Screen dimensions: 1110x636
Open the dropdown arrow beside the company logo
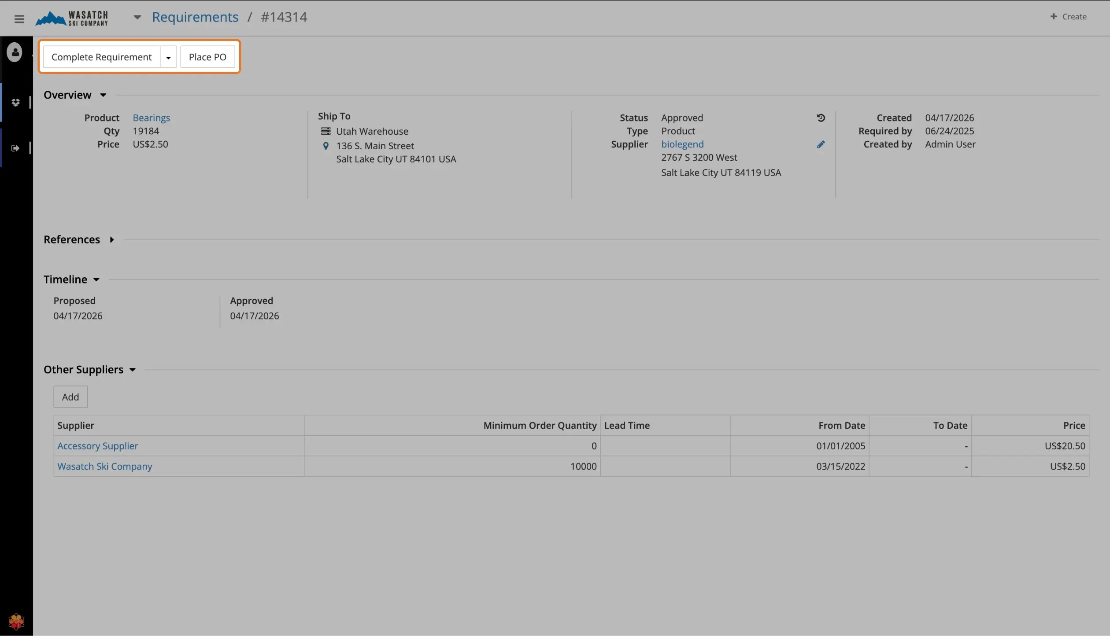click(137, 17)
